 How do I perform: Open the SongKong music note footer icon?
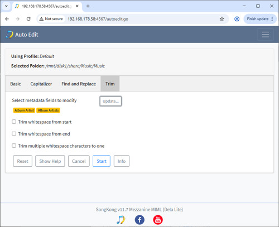[x=121, y=220]
